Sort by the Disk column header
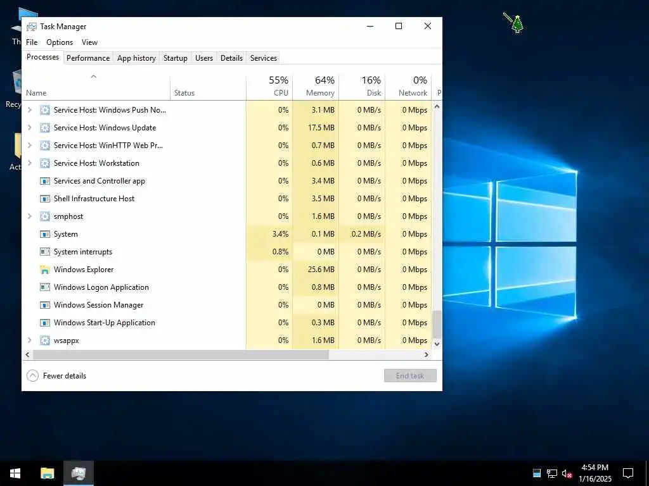Image resolution: width=649 pixels, height=486 pixels. pyautogui.click(x=362, y=87)
